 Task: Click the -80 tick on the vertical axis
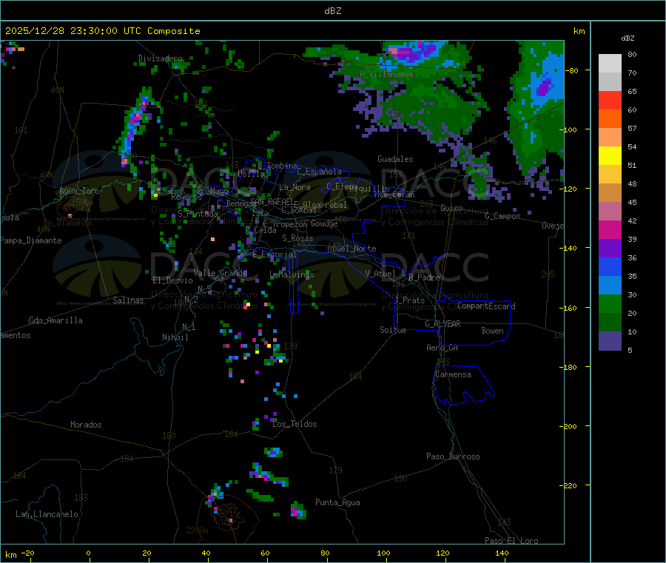point(571,70)
